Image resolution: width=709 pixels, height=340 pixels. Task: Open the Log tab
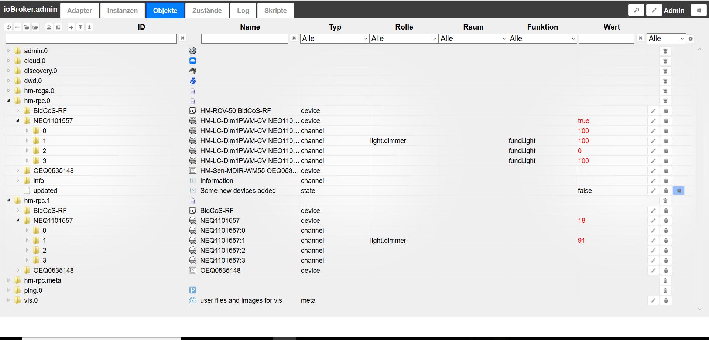[243, 11]
